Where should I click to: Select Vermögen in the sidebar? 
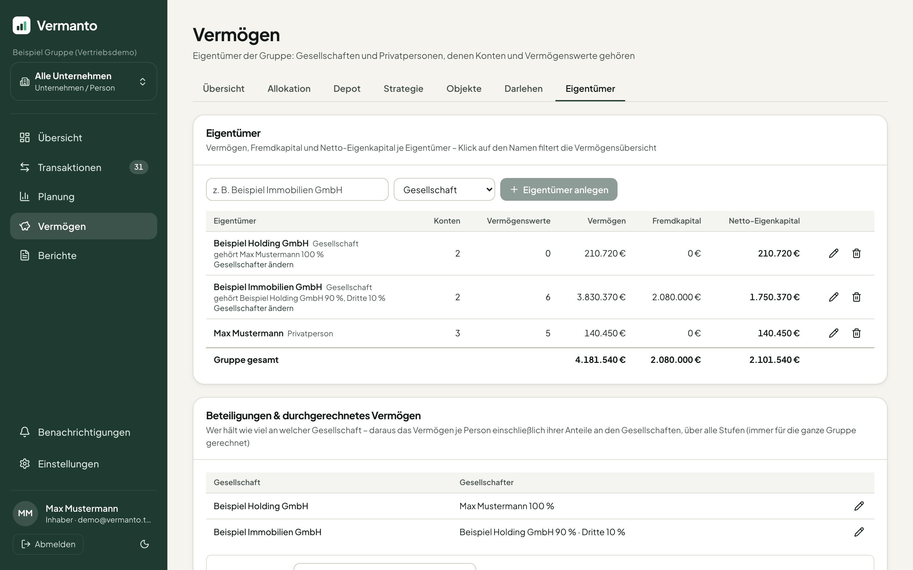click(83, 226)
